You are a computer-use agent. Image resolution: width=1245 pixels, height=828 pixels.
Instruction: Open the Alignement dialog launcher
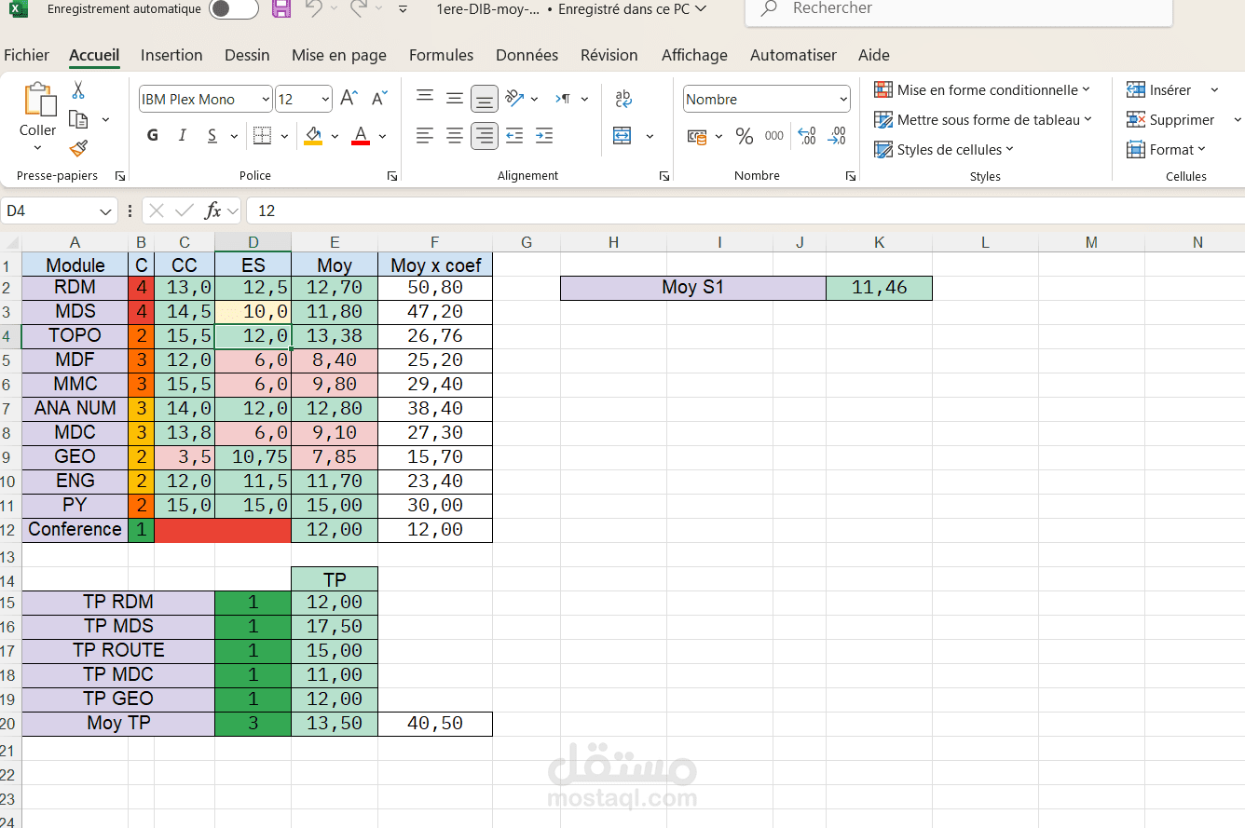(x=664, y=175)
